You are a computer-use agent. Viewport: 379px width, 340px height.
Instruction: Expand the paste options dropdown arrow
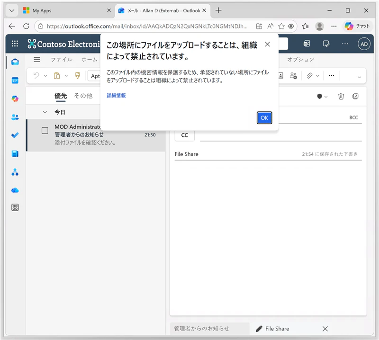(x=66, y=76)
